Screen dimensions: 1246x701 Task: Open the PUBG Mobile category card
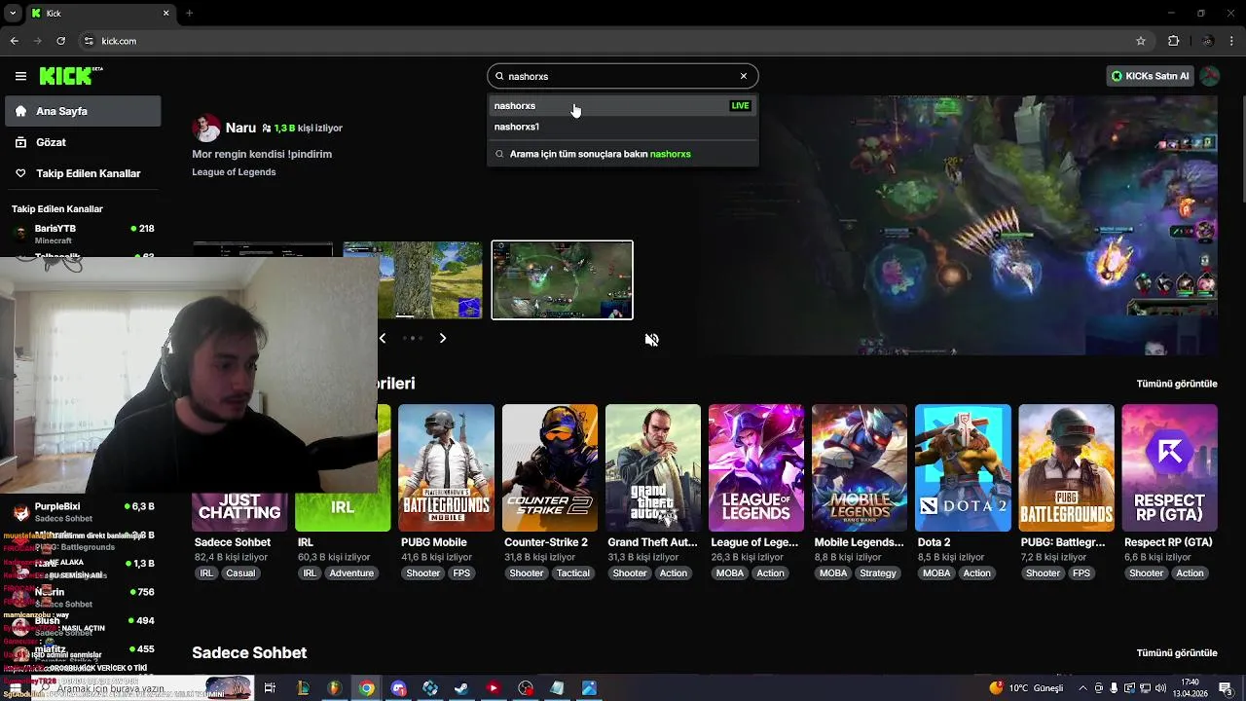pyautogui.click(x=446, y=467)
